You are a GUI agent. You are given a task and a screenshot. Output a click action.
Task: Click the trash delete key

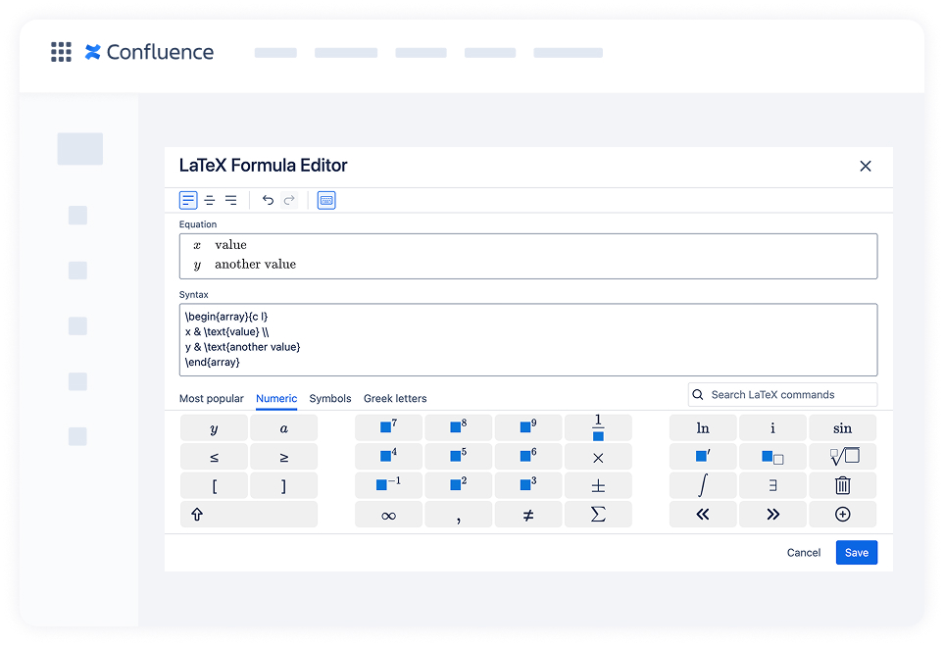pos(842,486)
